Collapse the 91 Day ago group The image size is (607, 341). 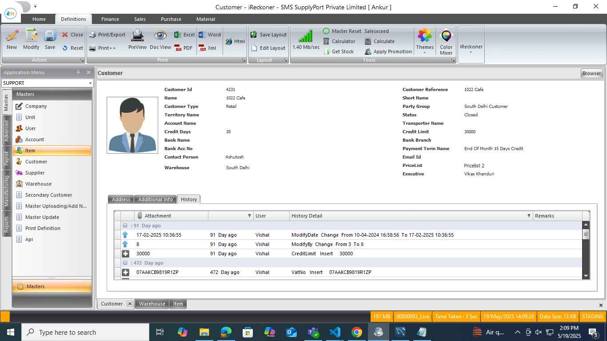pyautogui.click(x=125, y=226)
